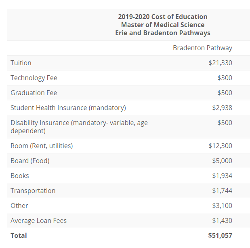
Task: Select the $2,938 health insurance amount
Action: [x=222, y=108]
